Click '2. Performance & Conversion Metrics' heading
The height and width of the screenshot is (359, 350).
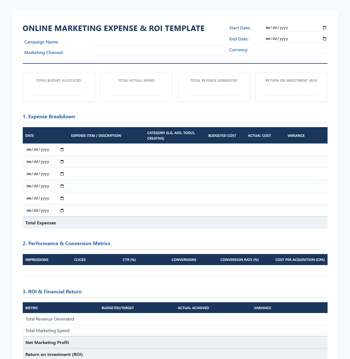tap(67, 243)
